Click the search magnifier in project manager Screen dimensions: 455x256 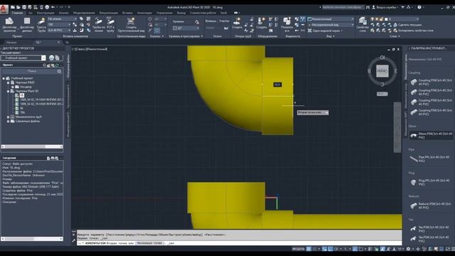[x=59, y=71]
